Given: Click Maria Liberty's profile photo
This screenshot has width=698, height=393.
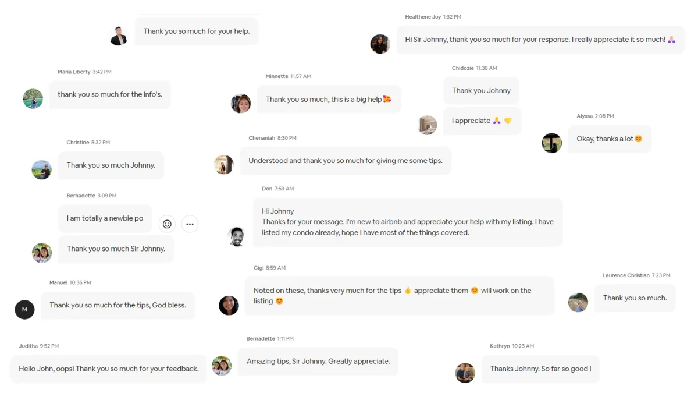Looking at the screenshot, I should pos(33,98).
